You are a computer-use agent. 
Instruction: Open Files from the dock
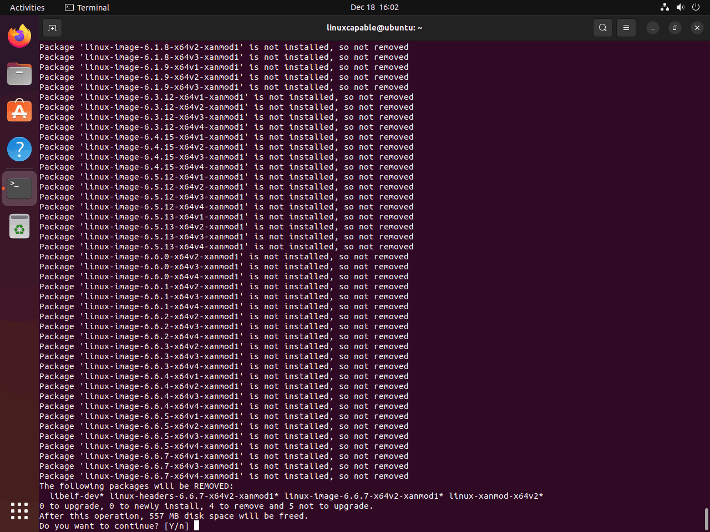click(19, 74)
